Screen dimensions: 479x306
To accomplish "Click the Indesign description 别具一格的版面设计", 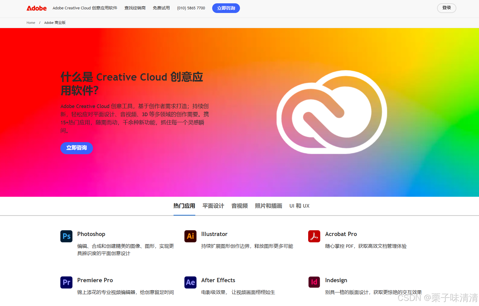I will tap(373, 292).
